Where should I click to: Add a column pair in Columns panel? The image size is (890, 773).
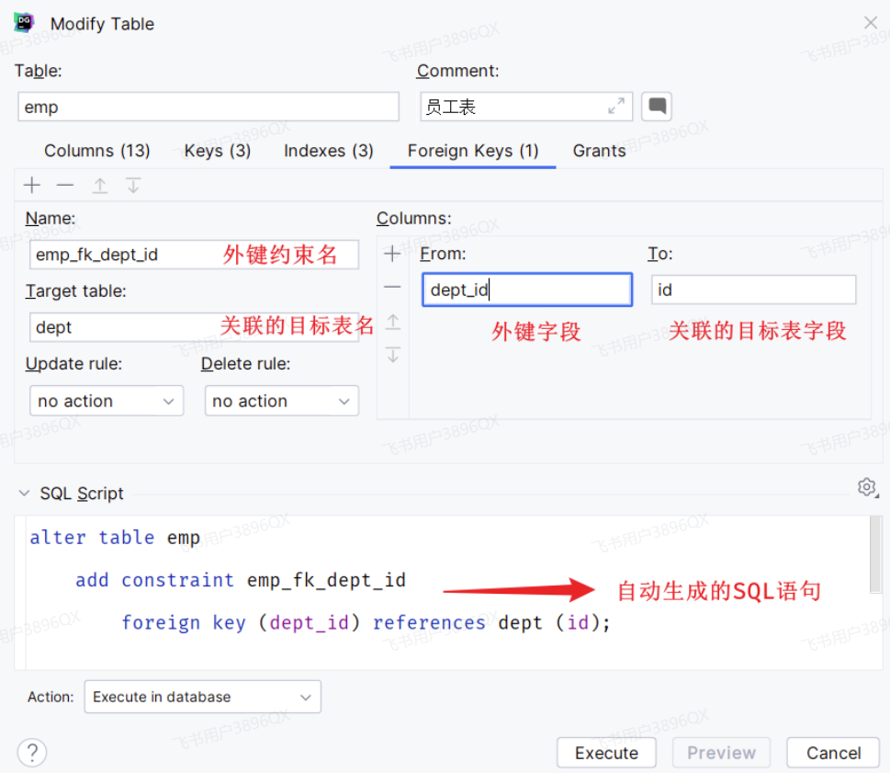point(392,254)
